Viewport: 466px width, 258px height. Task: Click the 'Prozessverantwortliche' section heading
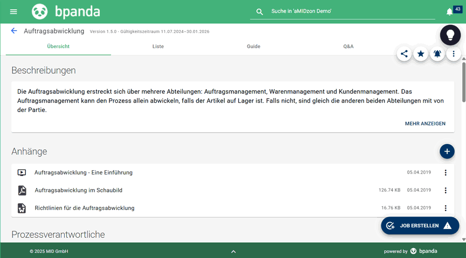click(58, 235)
